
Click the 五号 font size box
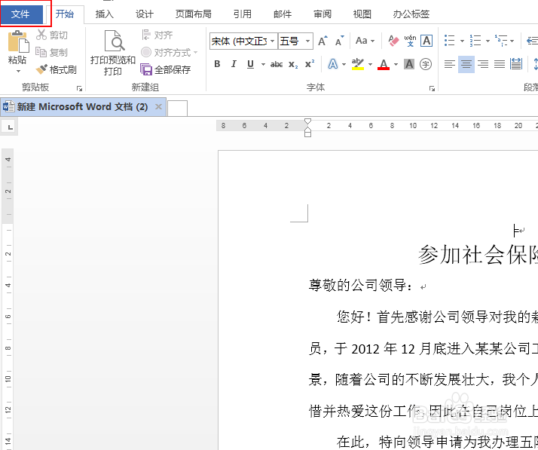pyautogui.click(x=291, y=41)
